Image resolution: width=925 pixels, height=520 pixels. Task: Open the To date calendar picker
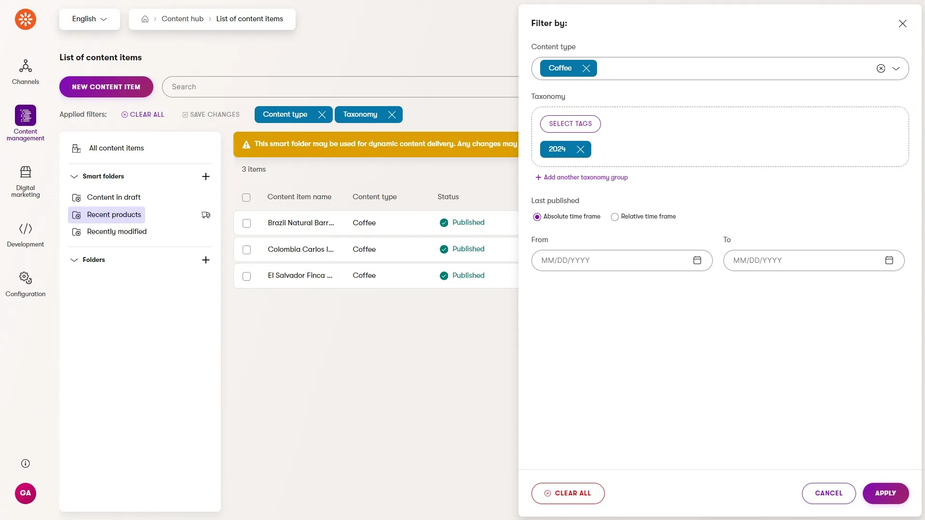[889, 260]
